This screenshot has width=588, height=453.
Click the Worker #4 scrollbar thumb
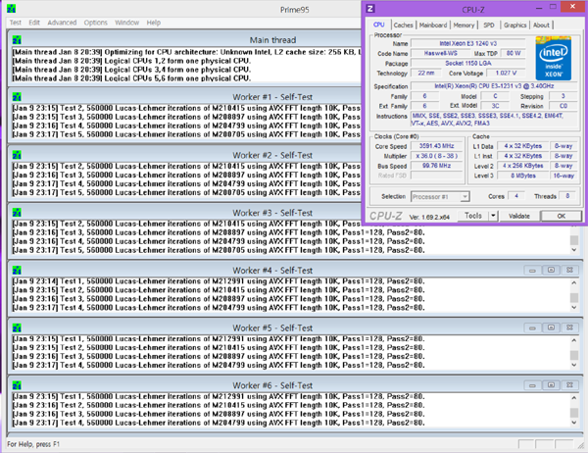pyautogui.click(x=574, y=298)
